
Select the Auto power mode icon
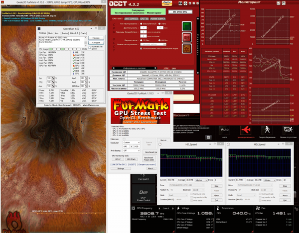224,130
